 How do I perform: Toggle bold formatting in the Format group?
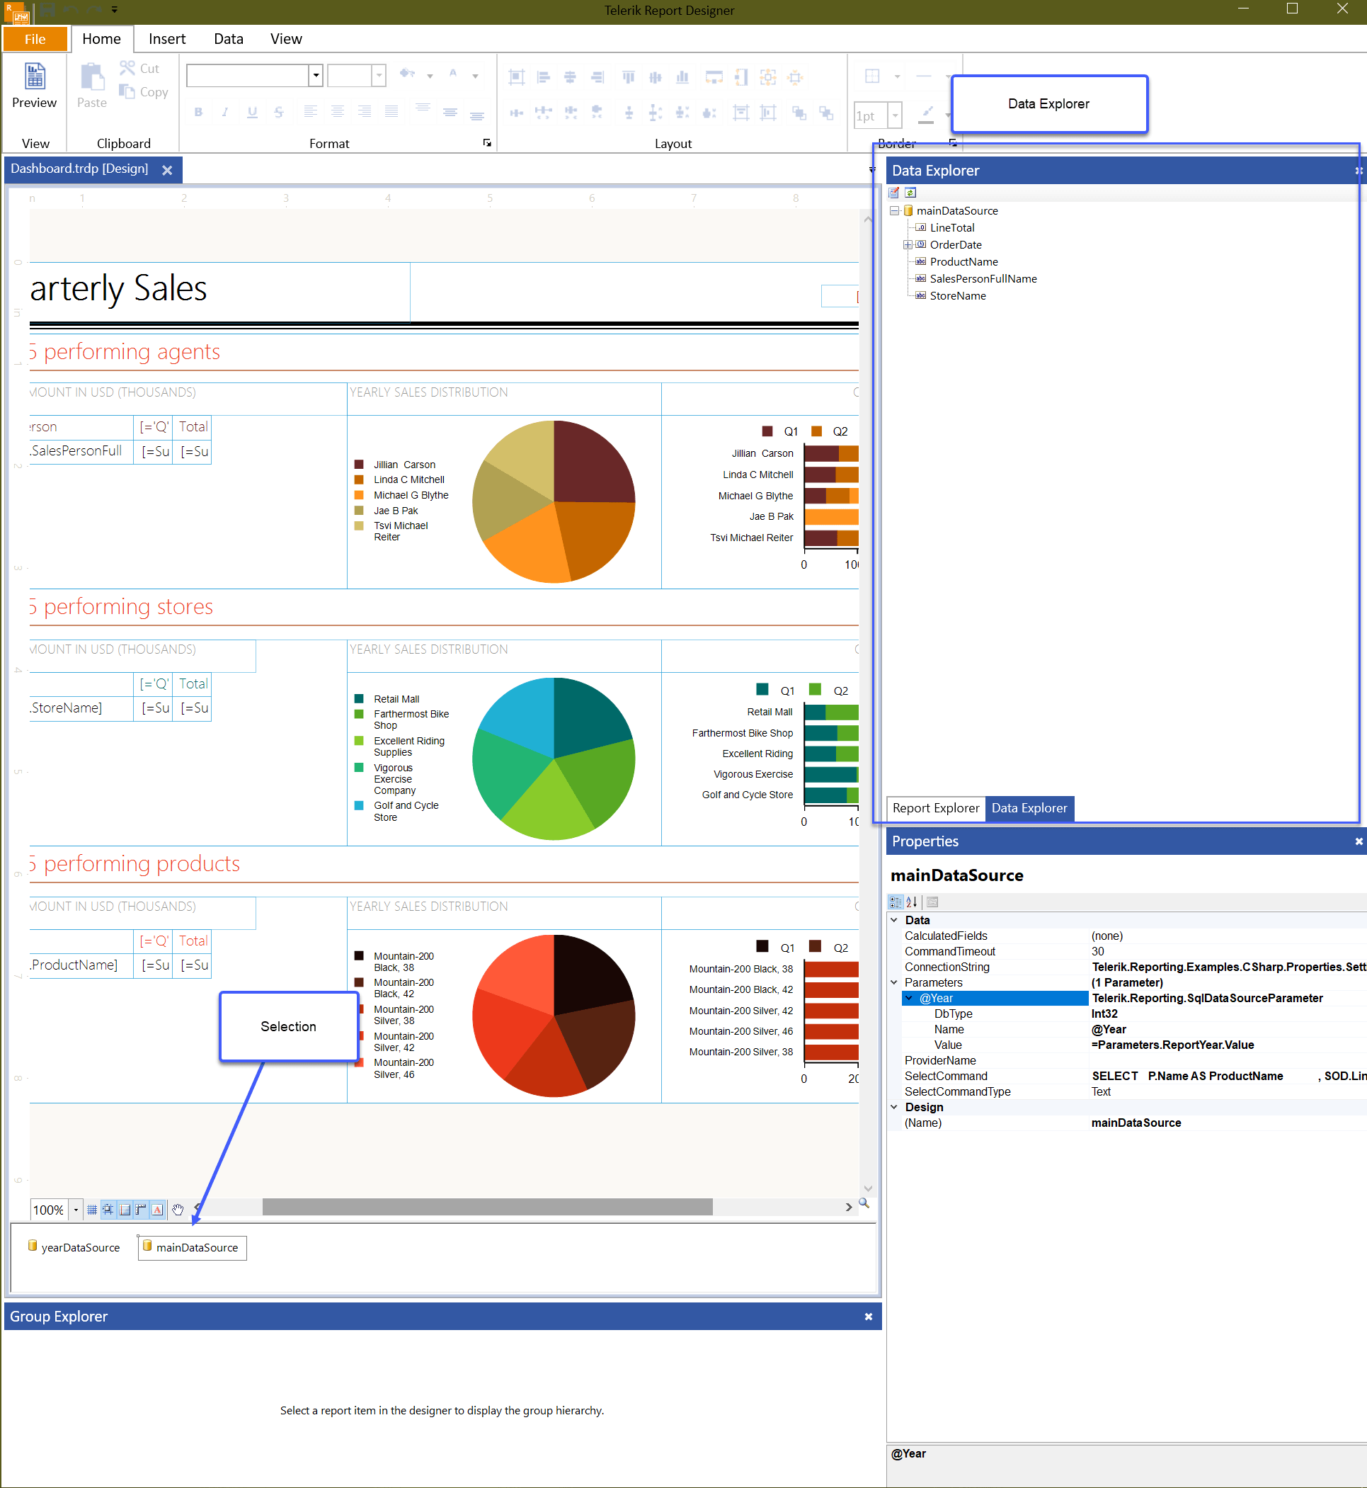pyautogui.click(x=198, y=112)
